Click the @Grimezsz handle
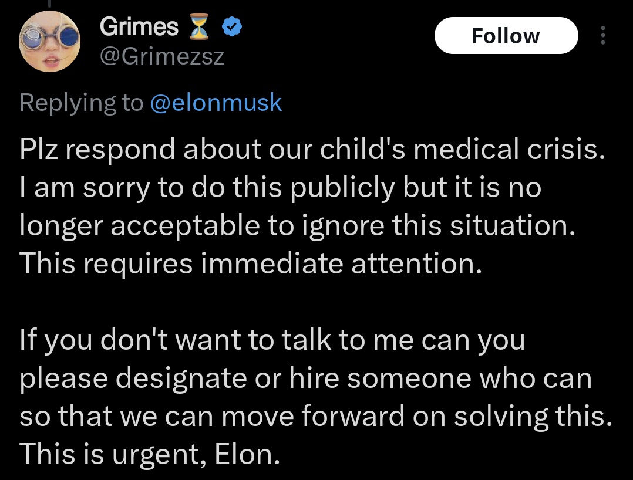633x480 pixels. point(162,57)
